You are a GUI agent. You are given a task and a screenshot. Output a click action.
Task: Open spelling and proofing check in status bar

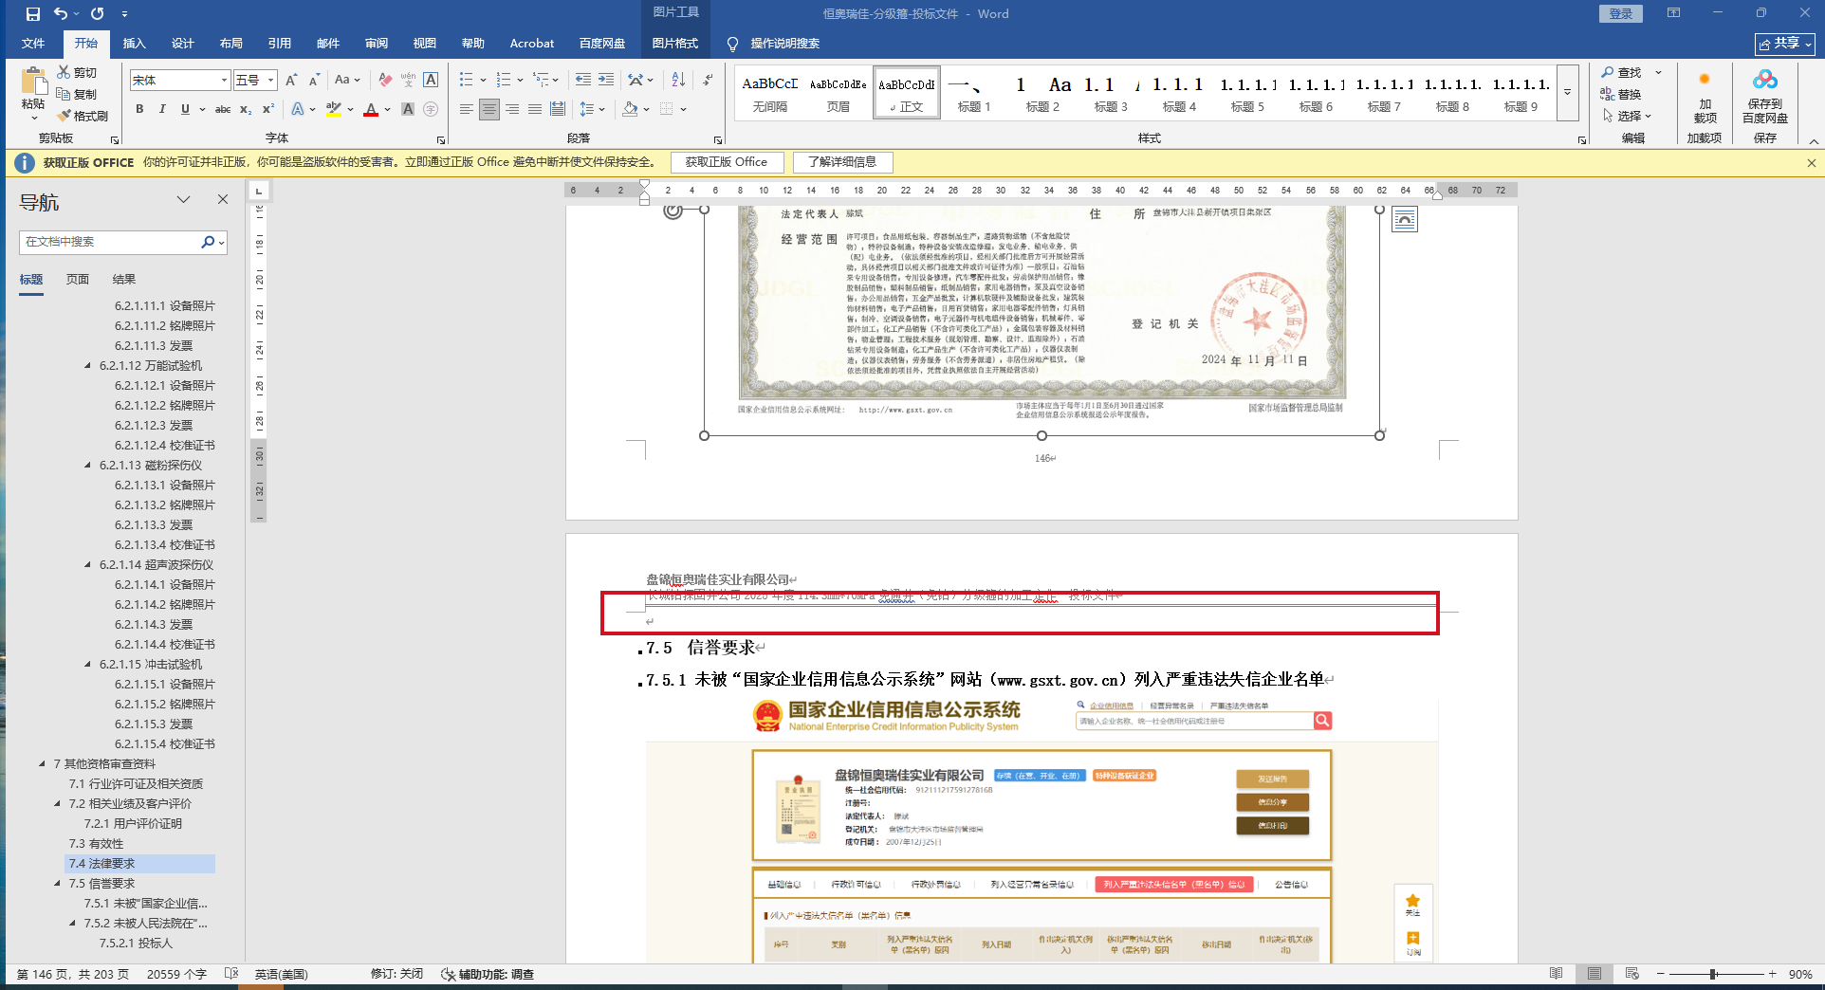[230, 974]
